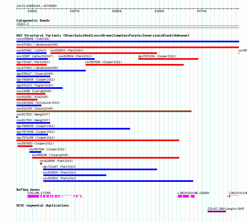Click the nsv1056684 (Coe2014) variant label
247x222 pixels.
(33, 39)
